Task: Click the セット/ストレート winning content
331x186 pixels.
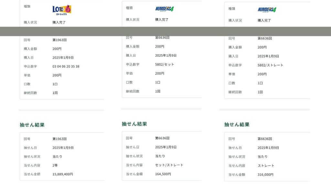Action: tap(169, 165)
